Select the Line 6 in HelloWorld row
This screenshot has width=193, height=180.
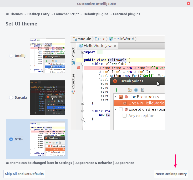tap(139, 103)
